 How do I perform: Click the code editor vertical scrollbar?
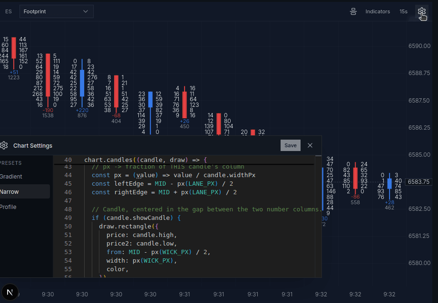click(318, 216)
